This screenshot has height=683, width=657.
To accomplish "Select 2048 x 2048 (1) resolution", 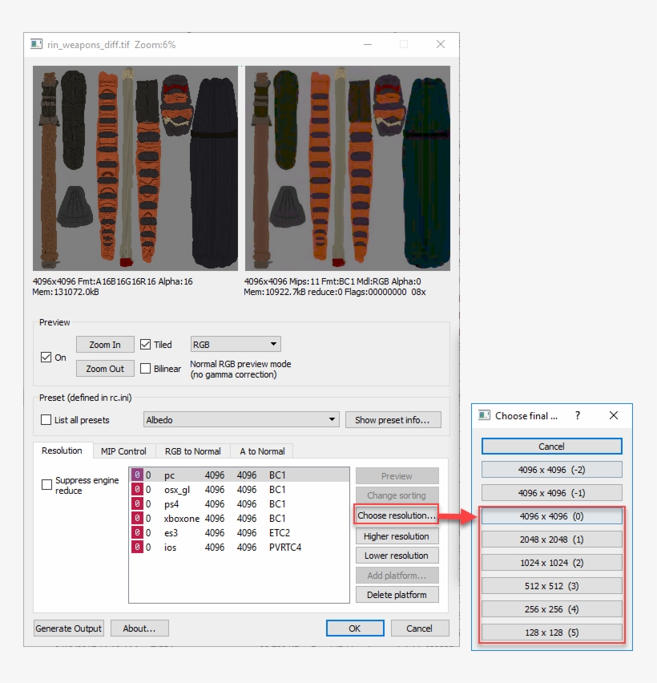I will pyautogui.click(x=551, y=540).
